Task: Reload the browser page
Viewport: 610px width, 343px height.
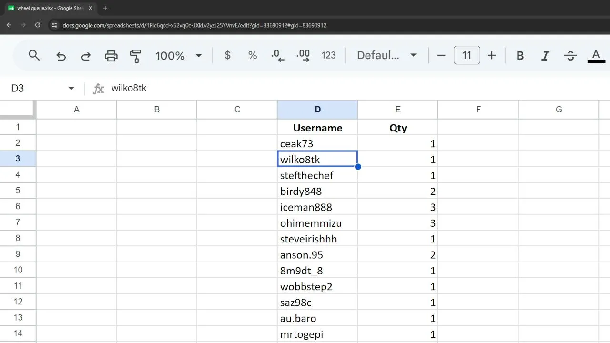Action: coord(38,25)
